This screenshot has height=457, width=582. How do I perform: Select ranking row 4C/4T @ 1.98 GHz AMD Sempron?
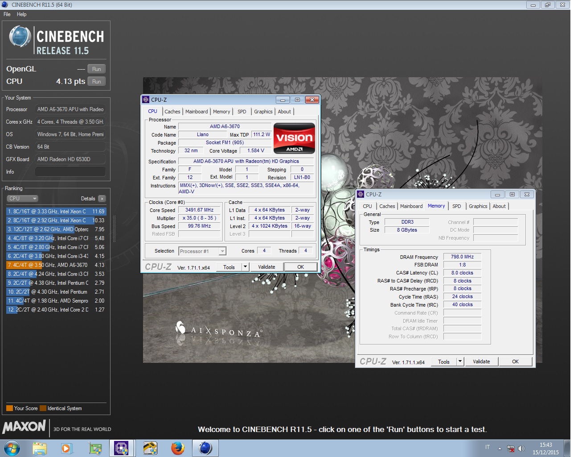point(56,301)
